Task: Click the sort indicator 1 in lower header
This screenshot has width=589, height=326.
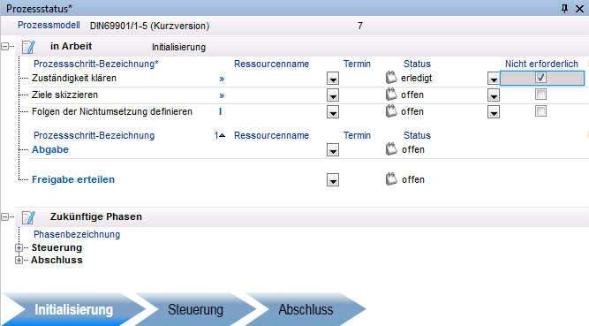Action: pyautogui.click(x=220, y=135)
